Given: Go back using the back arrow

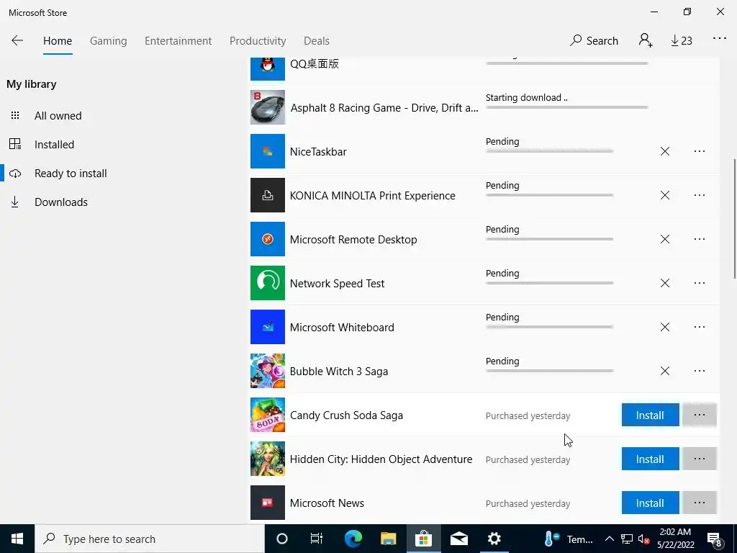Looking at the screenshot, I should [x=17, y=40].
